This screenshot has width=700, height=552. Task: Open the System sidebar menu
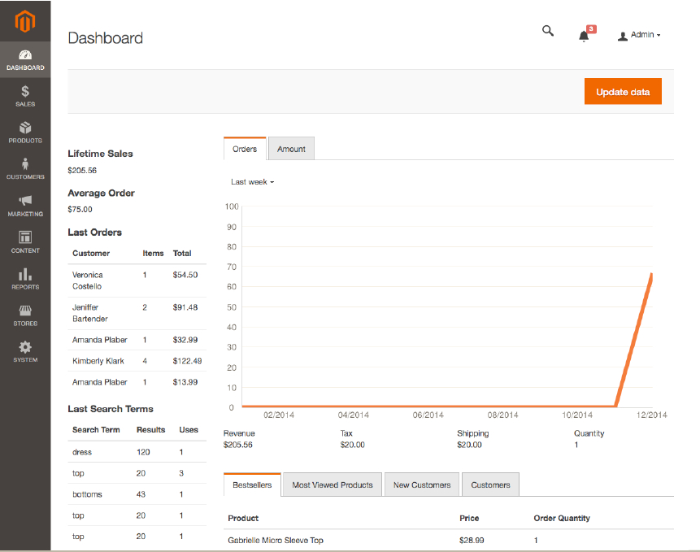(x=25, y=352)
